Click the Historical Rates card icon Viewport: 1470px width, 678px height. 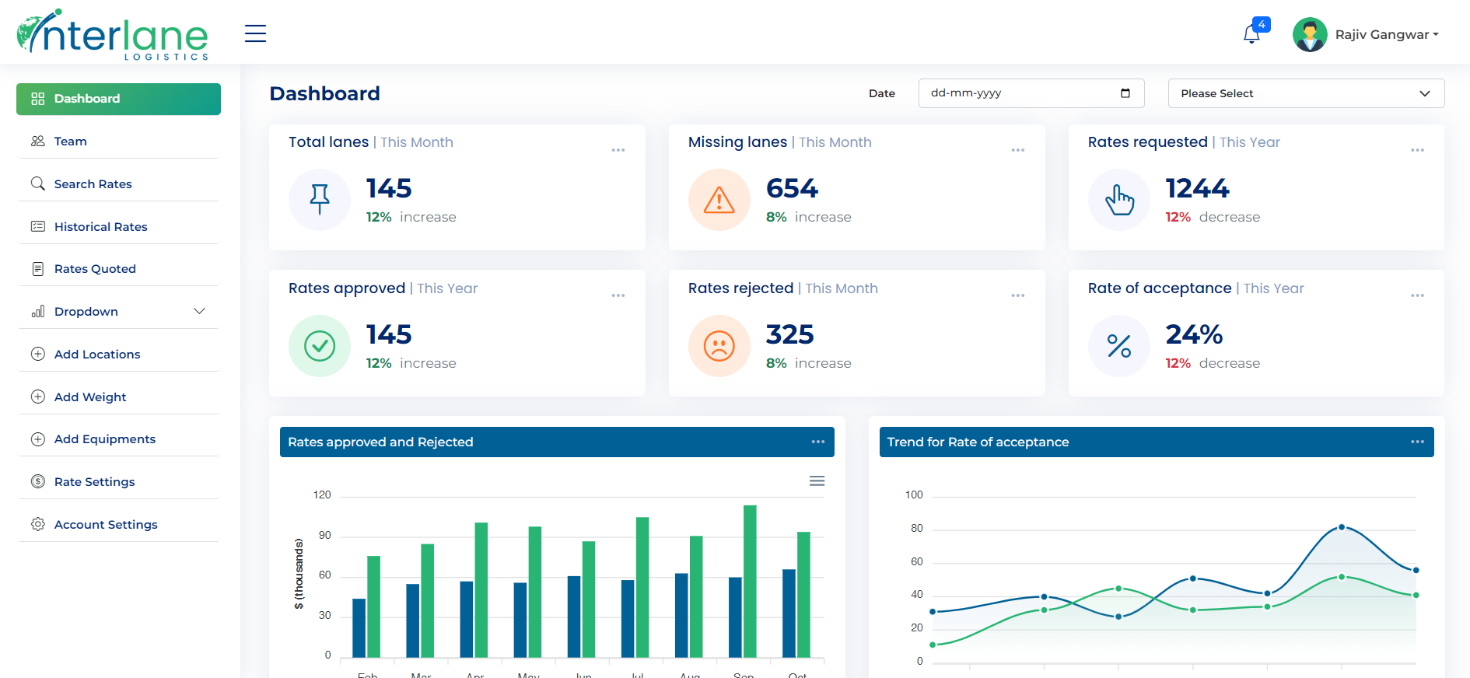(37, 226)
